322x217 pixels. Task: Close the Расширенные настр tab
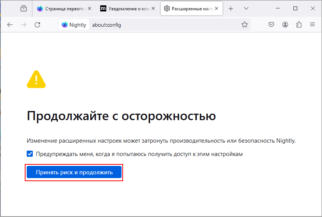[x=216, y=9]
